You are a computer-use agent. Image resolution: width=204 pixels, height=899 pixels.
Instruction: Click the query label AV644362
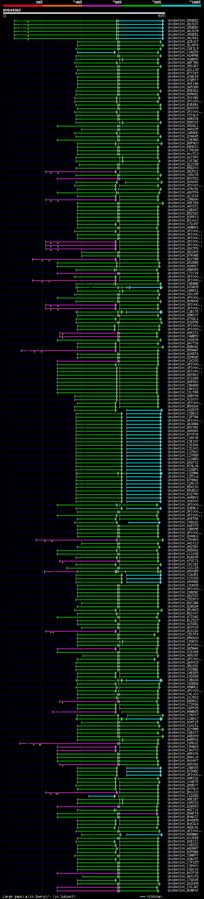tap(12, 11)
